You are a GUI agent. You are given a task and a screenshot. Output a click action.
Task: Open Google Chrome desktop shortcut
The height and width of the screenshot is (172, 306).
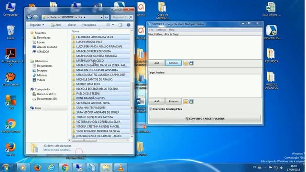(11, 126)
